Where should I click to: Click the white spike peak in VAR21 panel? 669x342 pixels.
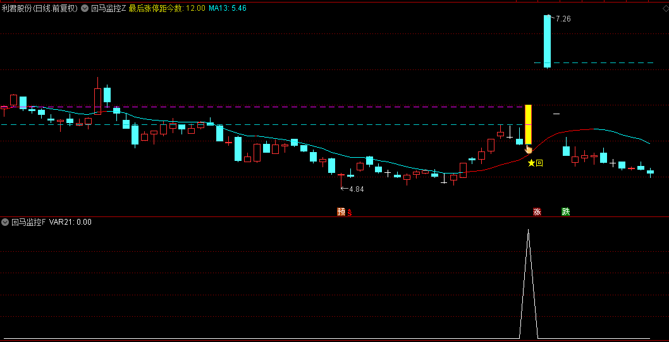click(528, 230)
